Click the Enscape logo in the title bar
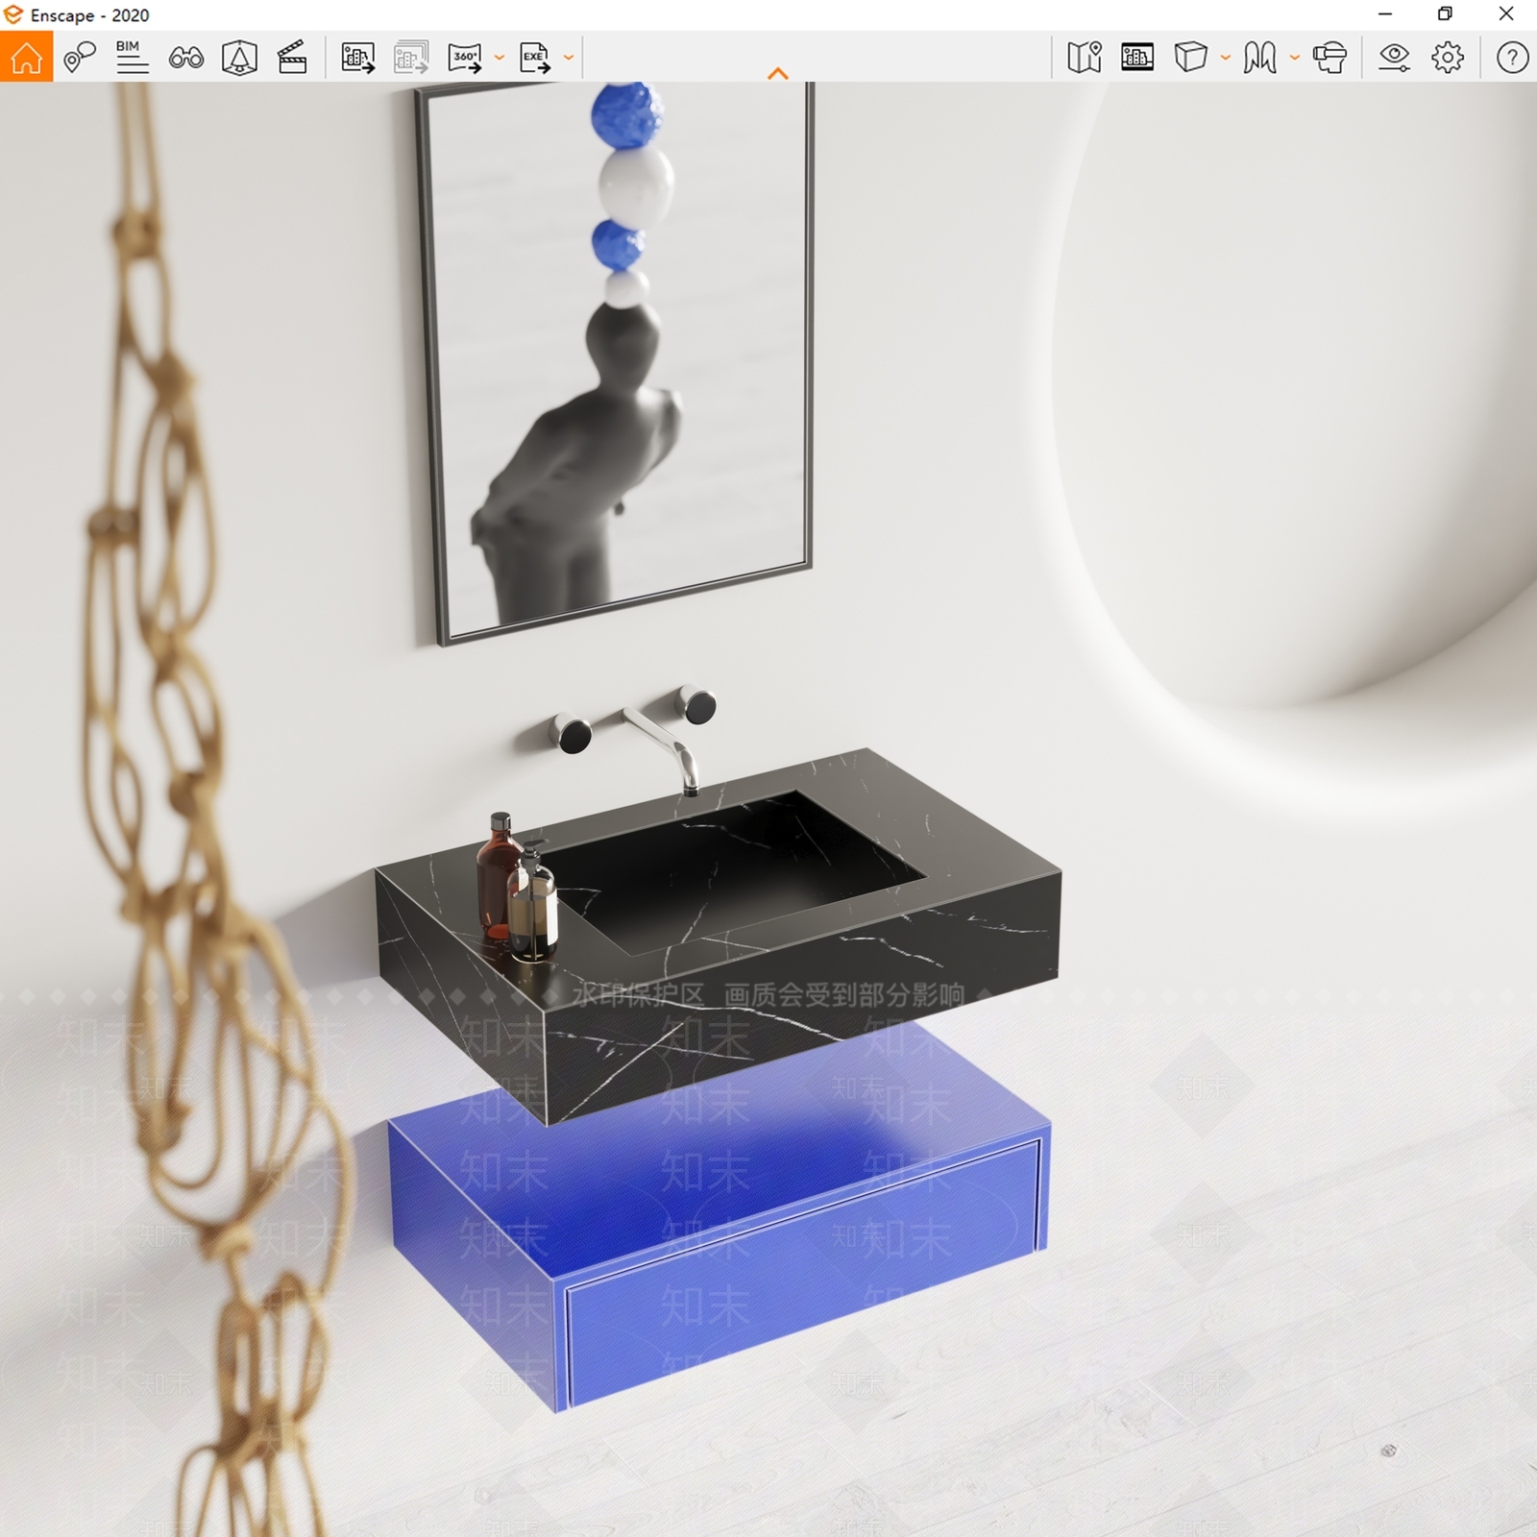1537x1537 pixels. [13, 14]
